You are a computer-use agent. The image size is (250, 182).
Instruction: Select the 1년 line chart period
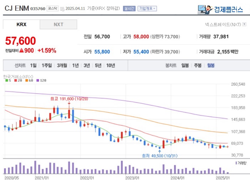tap(75, 65)
